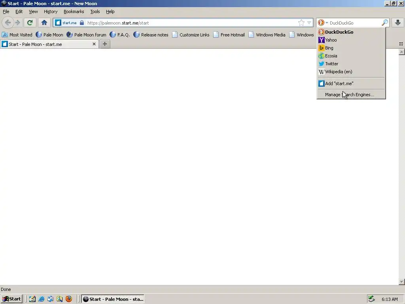The width and height of the screenshot is (405, 304).
Task: Open the home page via house icon
Action: pos(44,23)
